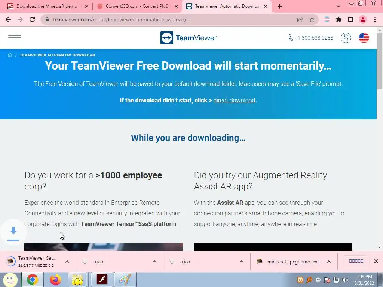Close the downloads bar
The image size is (383, 287).
click(376, 261)
